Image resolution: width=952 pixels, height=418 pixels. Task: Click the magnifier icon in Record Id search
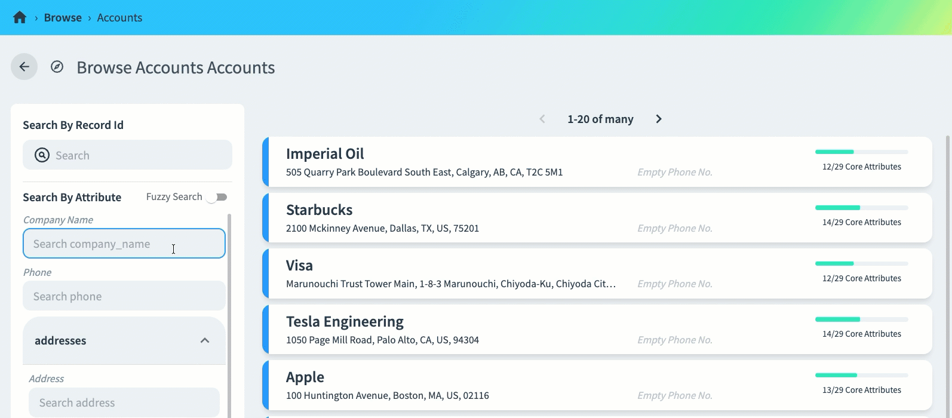[42, 155]
